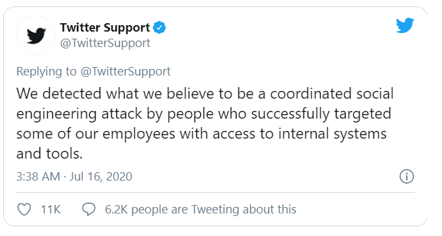Click the 'internal systems' phrase in tweet

point(332,133)
